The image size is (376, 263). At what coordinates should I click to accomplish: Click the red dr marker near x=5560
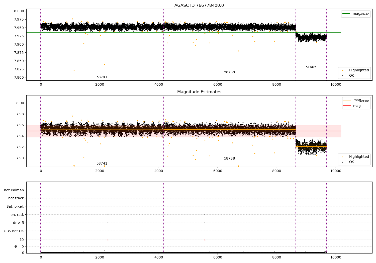coord(205,240)
